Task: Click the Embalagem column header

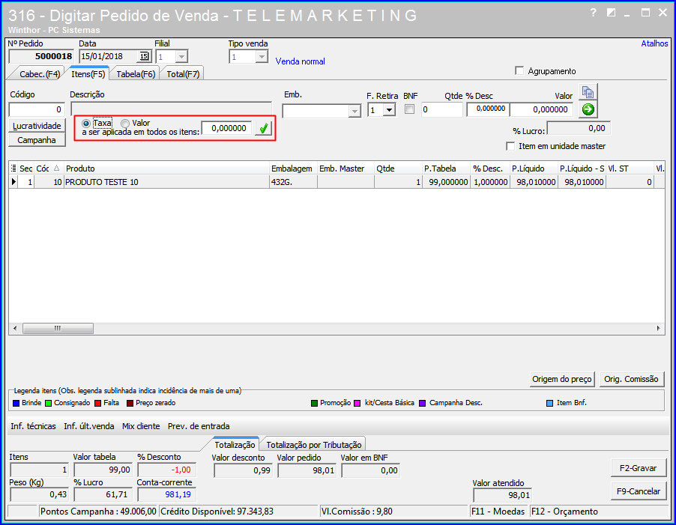Action: pyautogui.click(x=293, y=169)
